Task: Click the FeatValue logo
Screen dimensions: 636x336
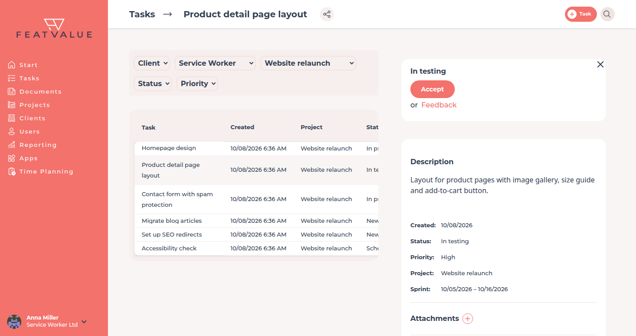Action: 54,28
